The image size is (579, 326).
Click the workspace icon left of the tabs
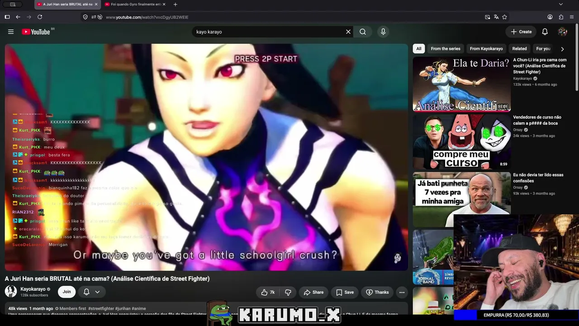(13, 5)
